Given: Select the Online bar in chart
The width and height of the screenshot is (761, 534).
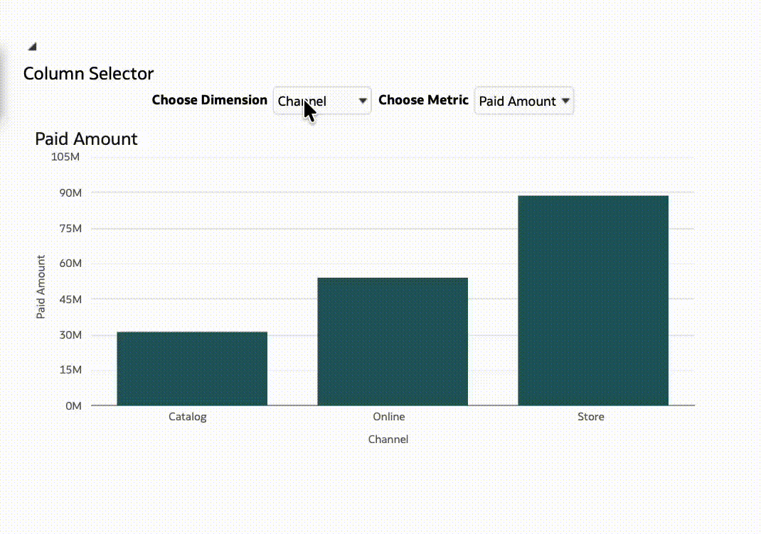Looking at the screenshot, I should pyautogui.click(x=393, y=342).
